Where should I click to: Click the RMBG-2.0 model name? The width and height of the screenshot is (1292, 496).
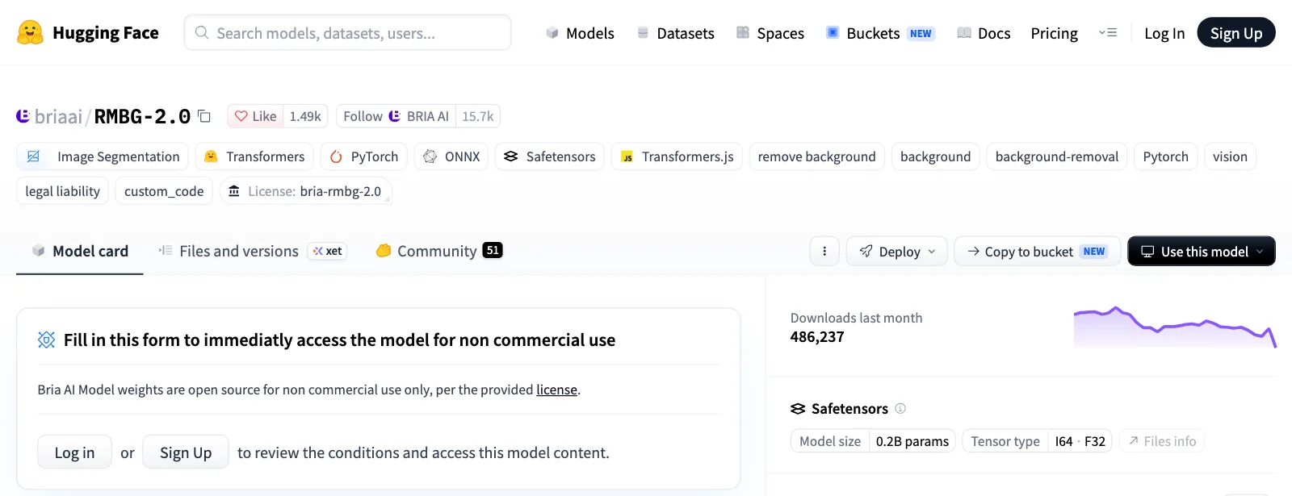point(142,116)
